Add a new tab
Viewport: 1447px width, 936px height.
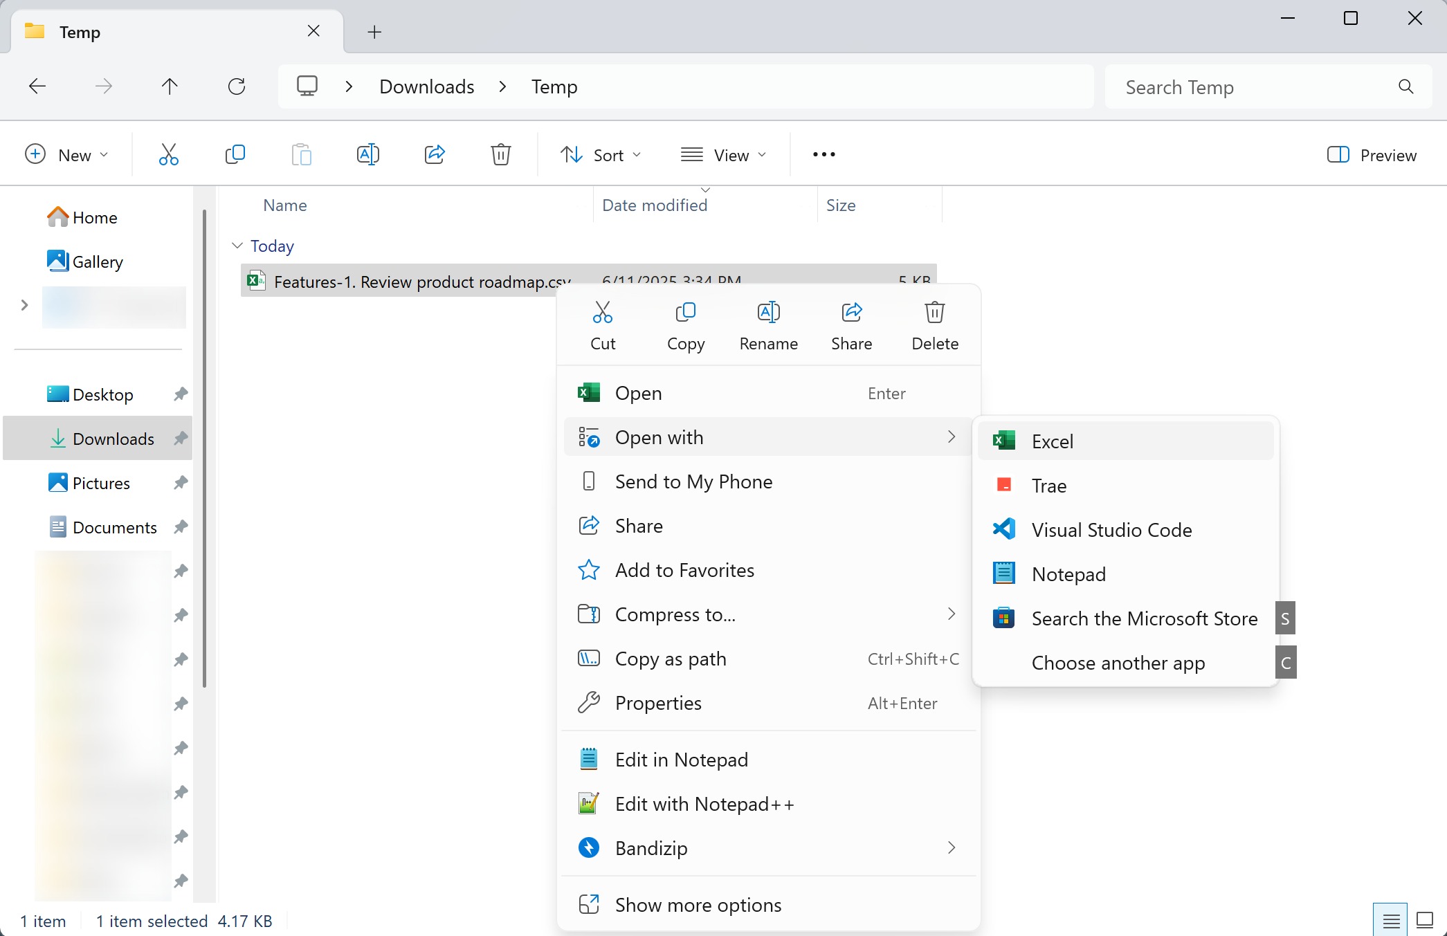pos(374,32)
